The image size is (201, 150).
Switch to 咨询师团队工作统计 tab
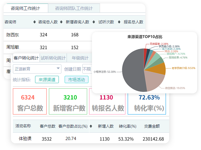(74, 8)
